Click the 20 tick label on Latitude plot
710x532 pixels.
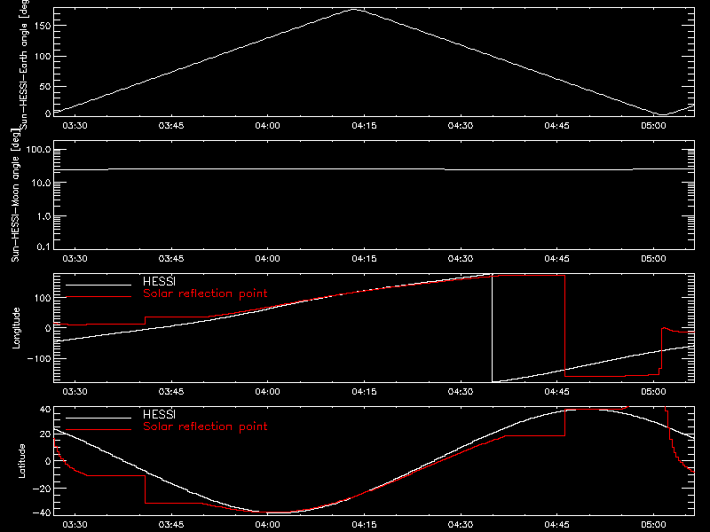45,434
